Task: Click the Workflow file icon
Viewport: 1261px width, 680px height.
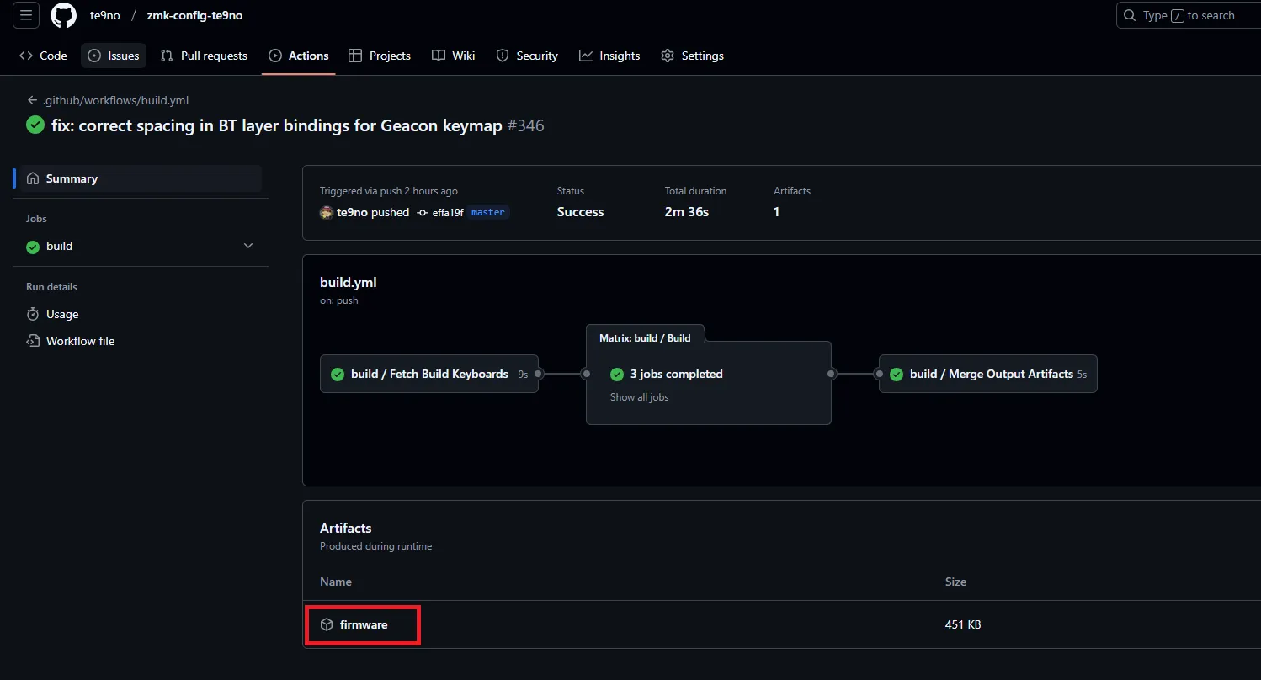Action: tap(33, 341)
